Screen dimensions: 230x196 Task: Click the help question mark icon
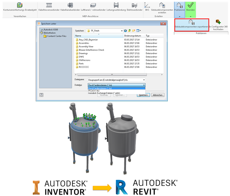tap(41, 95)
